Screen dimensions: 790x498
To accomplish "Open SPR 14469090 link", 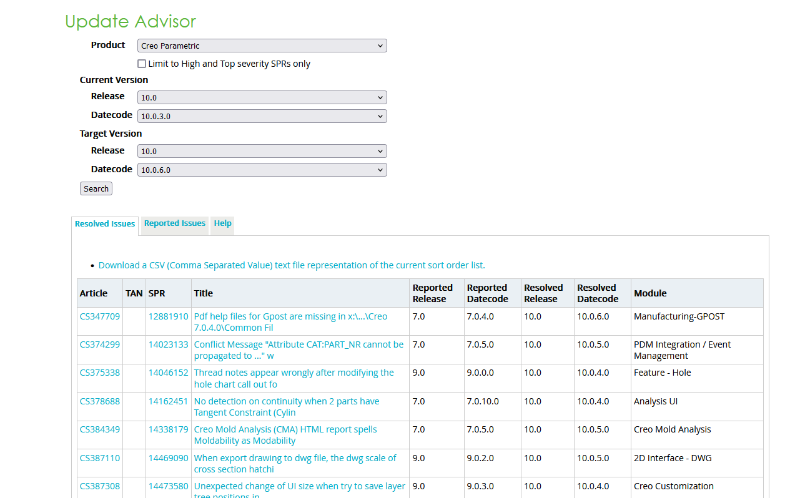I will [168, 458].
